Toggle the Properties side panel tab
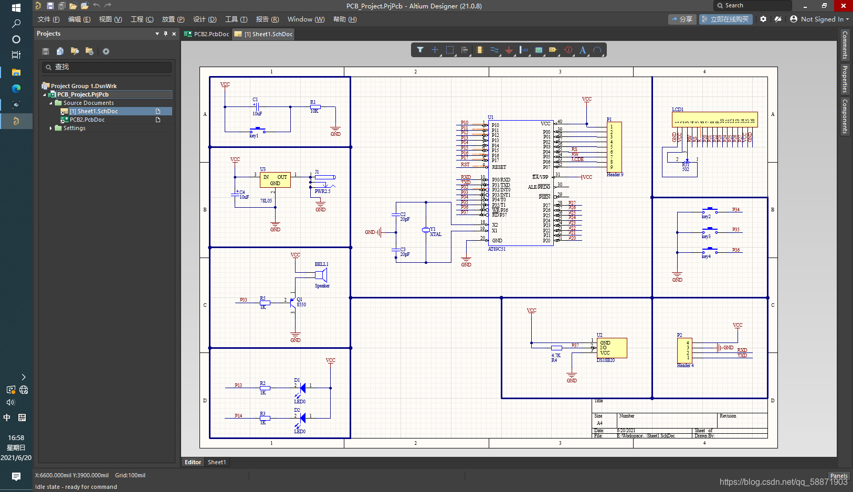Screen dimensions: 853x492 pyautogui.click(x=845, y=79)
